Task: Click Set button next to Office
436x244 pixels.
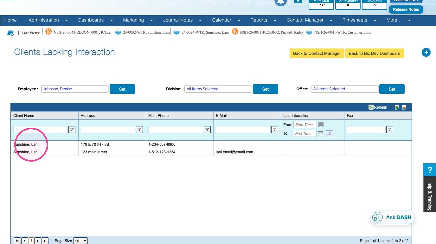Action: [x=392, y=89]
